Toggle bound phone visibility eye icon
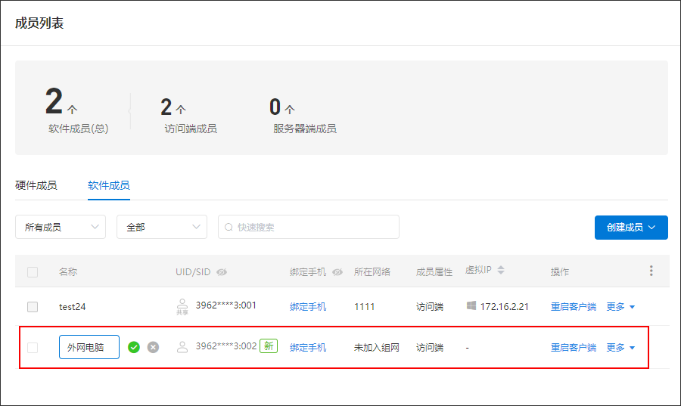This screenshot has height=406, width=681. (x=337, y=272)
